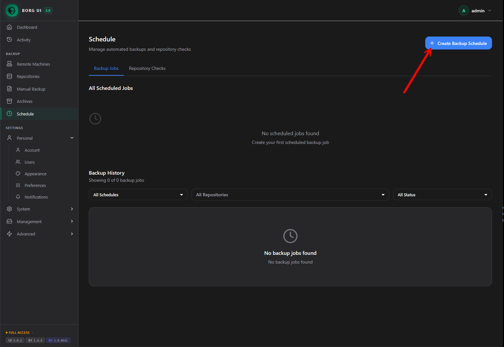Expand the Advanced settings section
Viewport: 504px width, 347px height.
pyautogui.click(x=72, y=234)
